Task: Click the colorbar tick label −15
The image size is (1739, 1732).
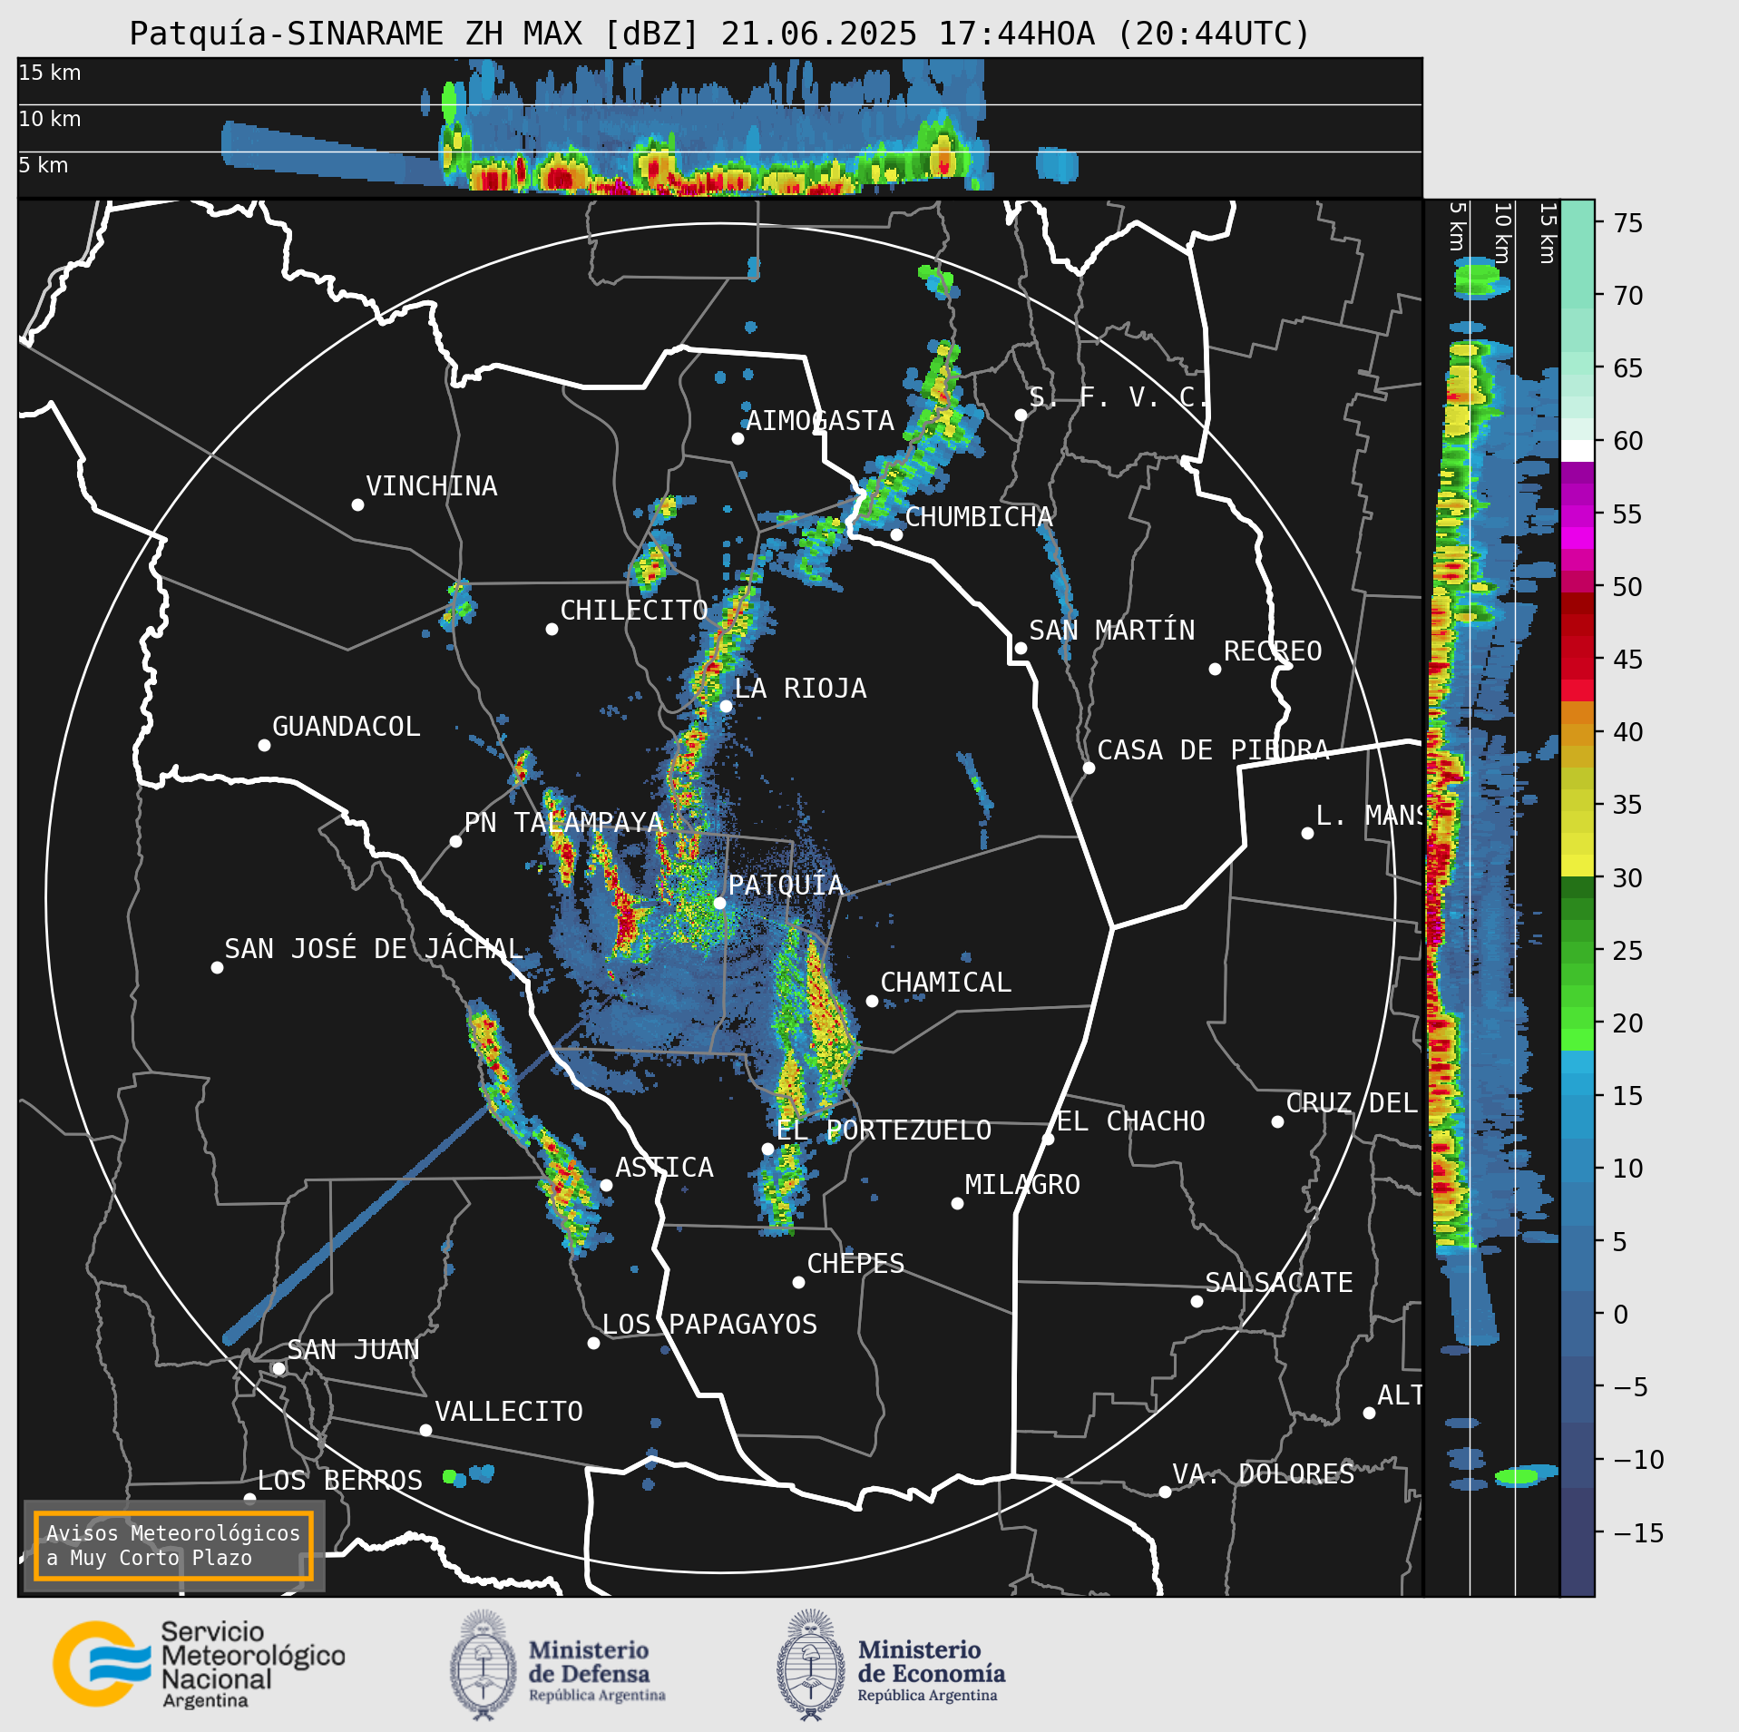Action: [1639, 1533]
